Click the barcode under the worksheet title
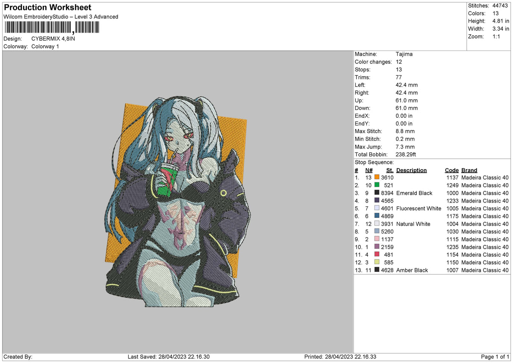This screenshot has width=513, height=363. click(52, 28)
